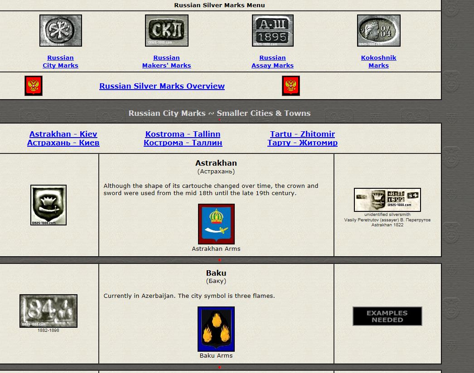Jump to Tartu - Zhitomir section
The width and height of the screenshot is (474, 373).
[302, 138]
